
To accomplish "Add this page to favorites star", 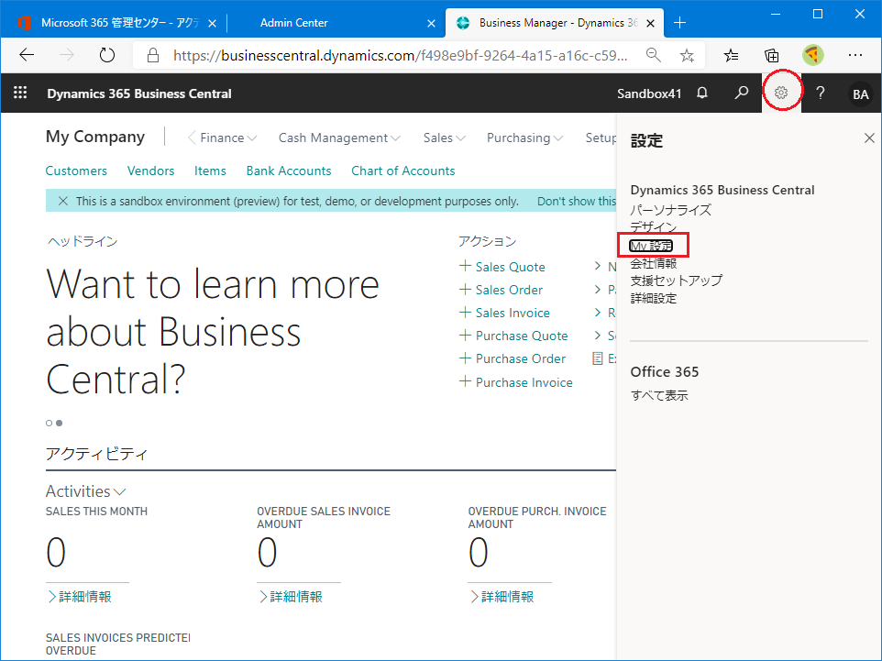I will 686,55.
